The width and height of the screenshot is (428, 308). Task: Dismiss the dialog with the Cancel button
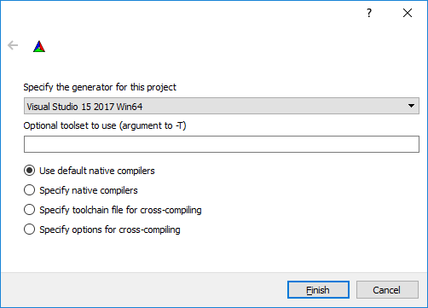pos(387,290)
